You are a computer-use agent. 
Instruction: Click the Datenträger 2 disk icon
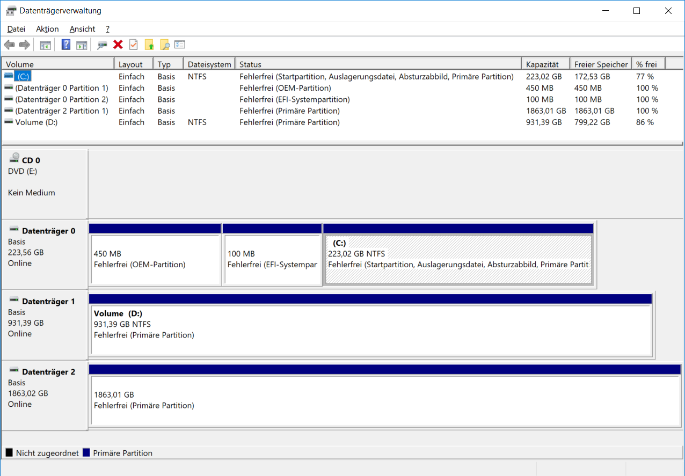point(14,370)
